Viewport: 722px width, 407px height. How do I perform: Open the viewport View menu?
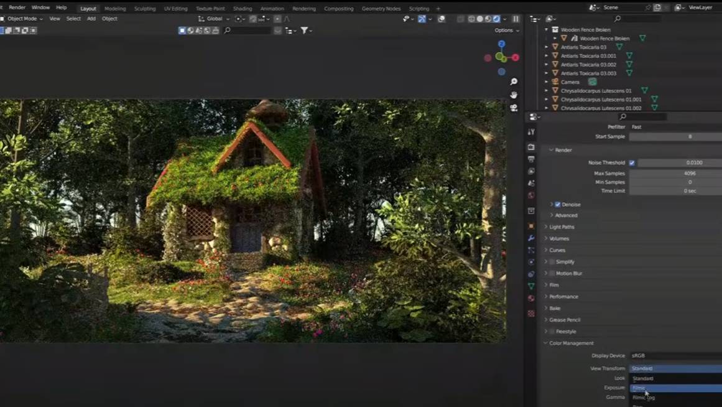pos(55,19)
